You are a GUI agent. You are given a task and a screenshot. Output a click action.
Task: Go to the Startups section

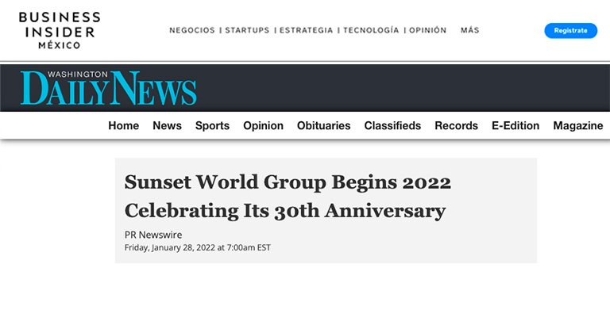(248, 31)
